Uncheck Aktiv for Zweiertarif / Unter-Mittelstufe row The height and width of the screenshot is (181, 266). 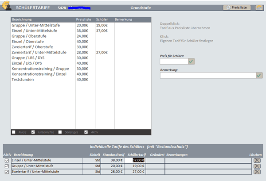(7, 172)
